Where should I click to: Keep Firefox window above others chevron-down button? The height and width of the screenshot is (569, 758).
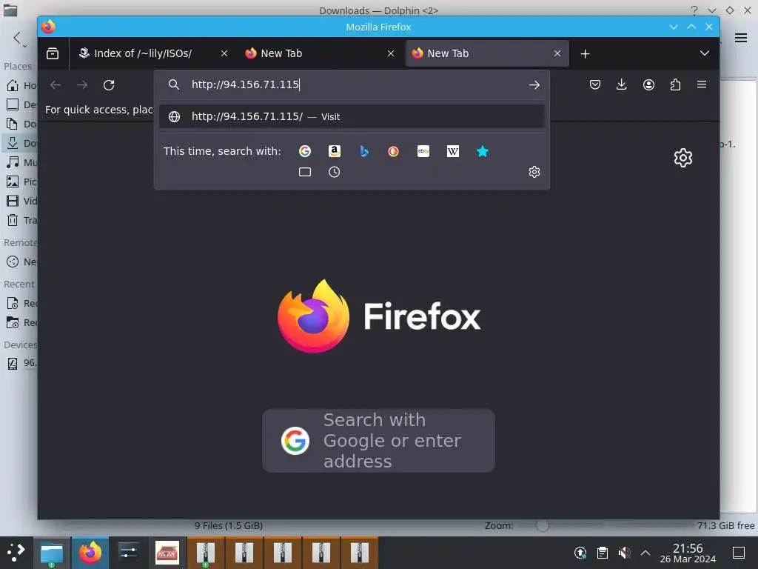point(674,27)
